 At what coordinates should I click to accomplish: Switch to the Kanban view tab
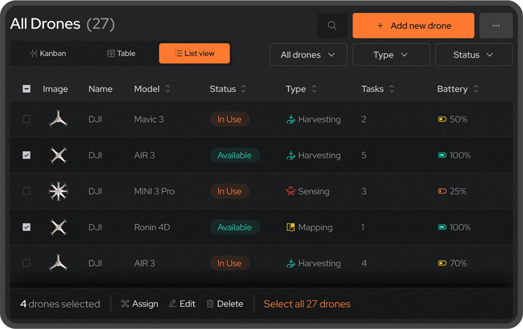coord(48,53)
